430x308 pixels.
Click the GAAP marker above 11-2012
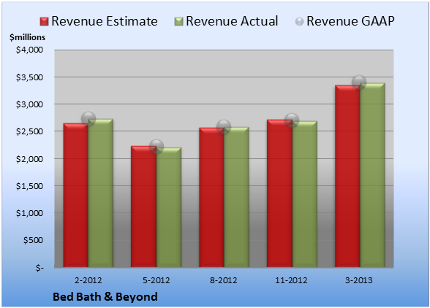point(292,120)
